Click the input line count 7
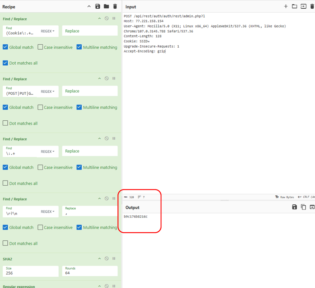The image size is (315, 288). 141,197
